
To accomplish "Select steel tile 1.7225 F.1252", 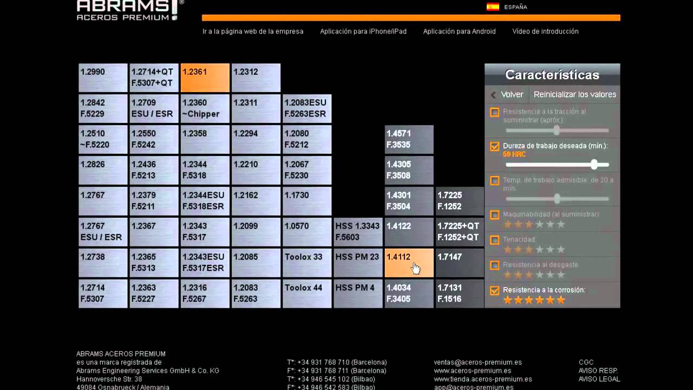I will (x=460, y=201).
